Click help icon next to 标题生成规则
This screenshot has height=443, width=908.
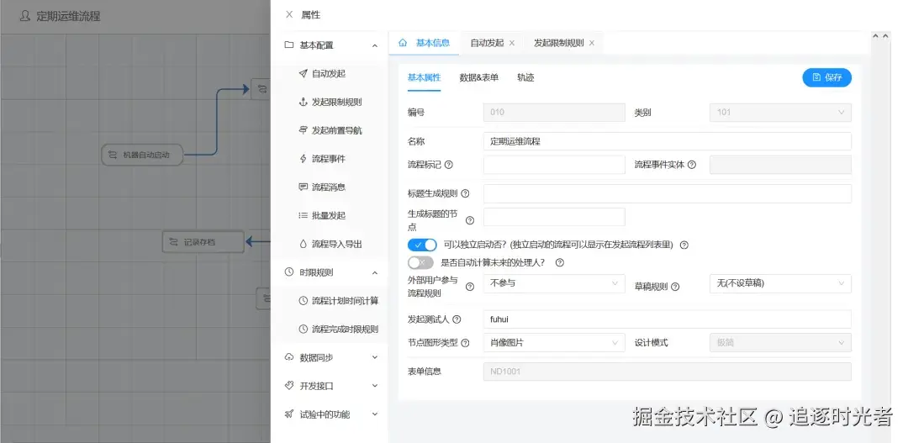465,193
